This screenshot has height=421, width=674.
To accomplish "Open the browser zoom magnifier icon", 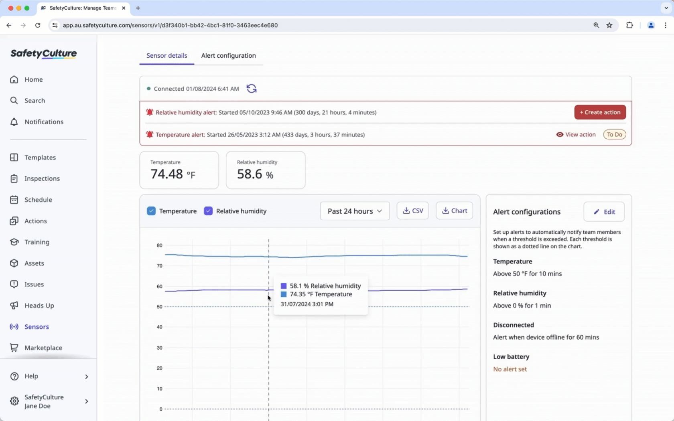I will pyautogui.click(x=596, y=25).
